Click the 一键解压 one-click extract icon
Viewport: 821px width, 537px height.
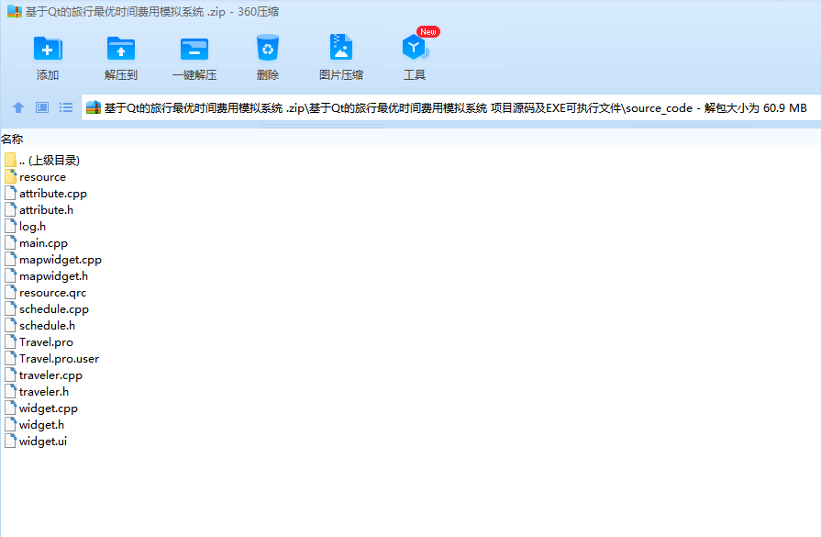tap(194, 50)
